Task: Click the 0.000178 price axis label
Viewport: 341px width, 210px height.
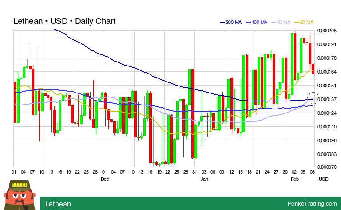Action: click(327, 58)
